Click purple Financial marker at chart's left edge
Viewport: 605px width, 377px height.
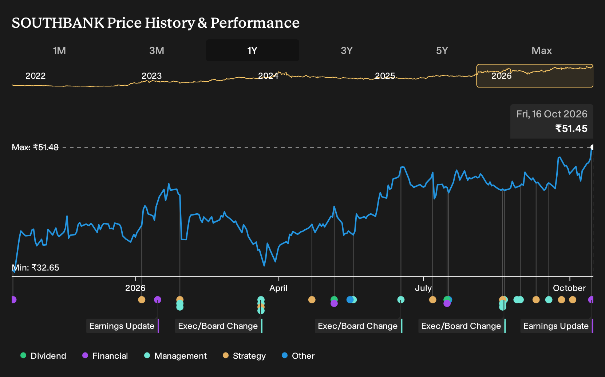pos(13,300)
